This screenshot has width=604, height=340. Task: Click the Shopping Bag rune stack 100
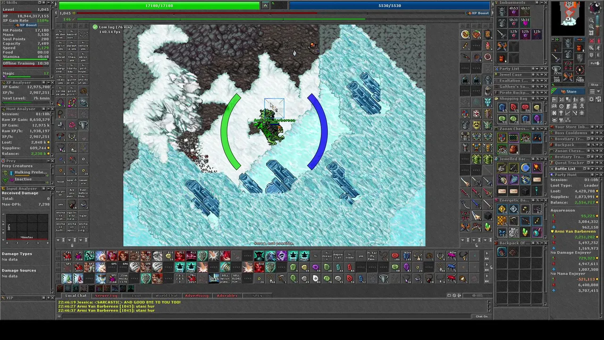(526, 119)
